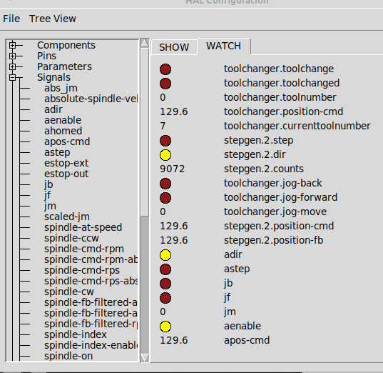Viewport: 383px width, 373px height.
Task: Click the red LED beside toolchanger.toolchange
Action: coord(165,69)
